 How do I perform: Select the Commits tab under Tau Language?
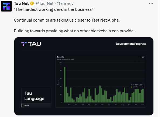tap(26, 105)
